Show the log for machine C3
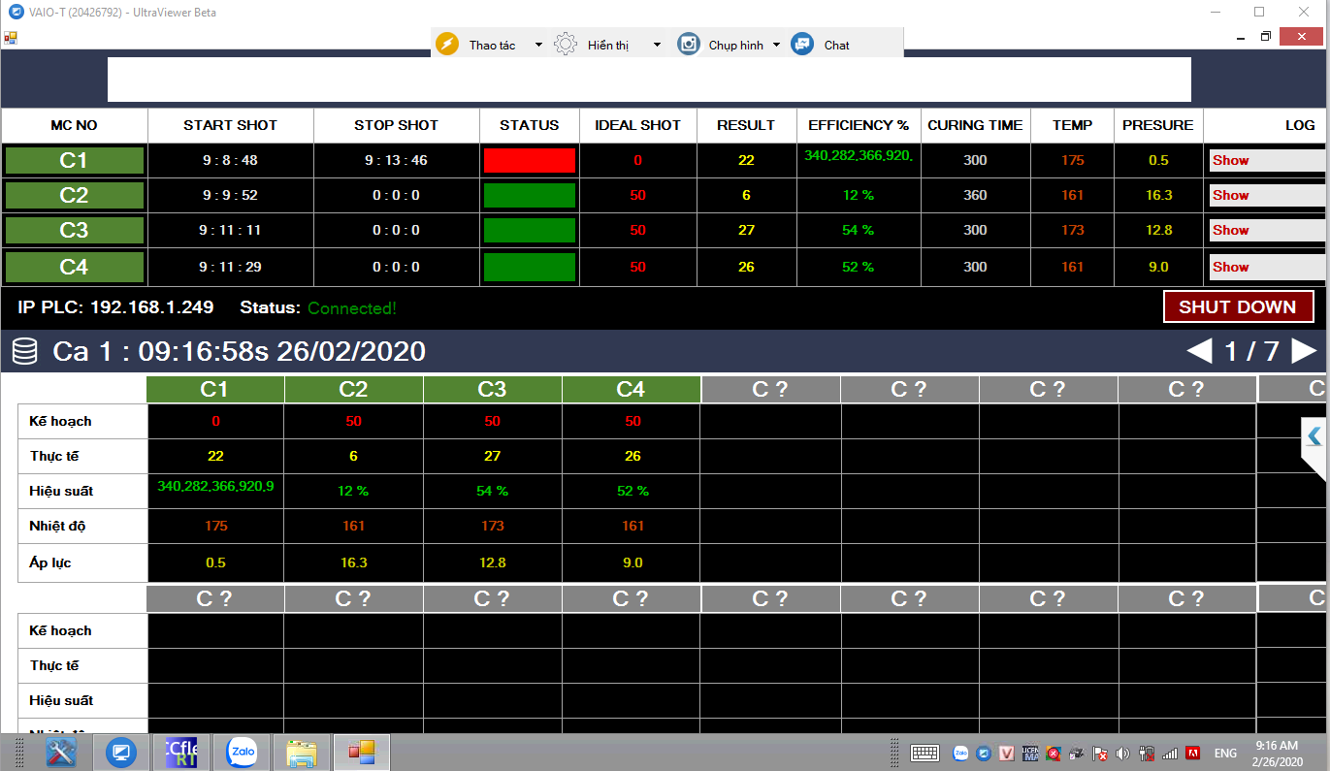This screenshot has width=1330, height=771. (x=1266, y=231)
